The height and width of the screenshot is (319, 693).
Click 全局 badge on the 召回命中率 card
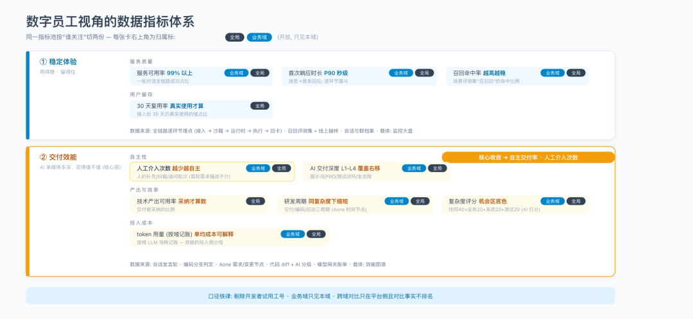[x=576, y=73]
